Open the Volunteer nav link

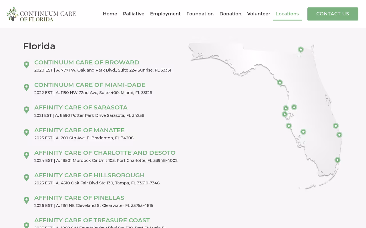point(258,14)
